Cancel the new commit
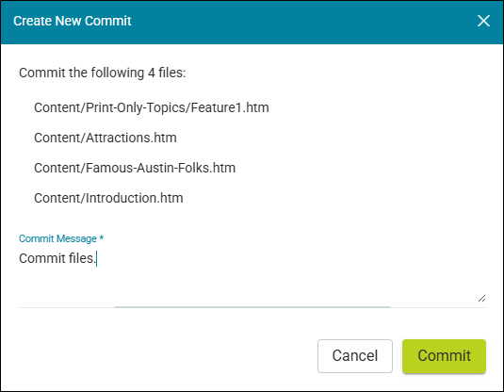Viewport: 504px width, 392px height. click(355, 355)
